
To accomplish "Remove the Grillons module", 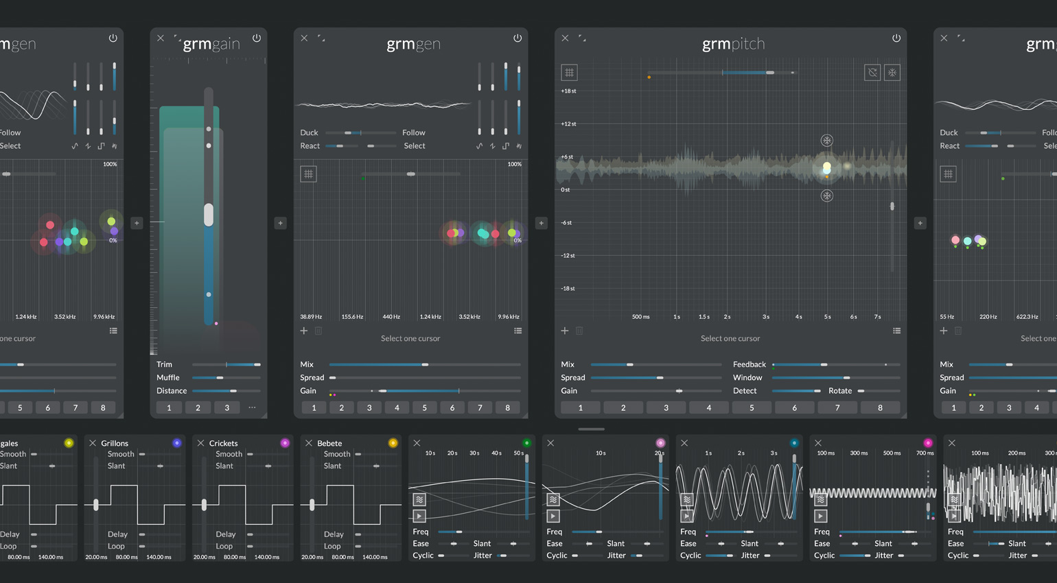I will tap(93, 443).
